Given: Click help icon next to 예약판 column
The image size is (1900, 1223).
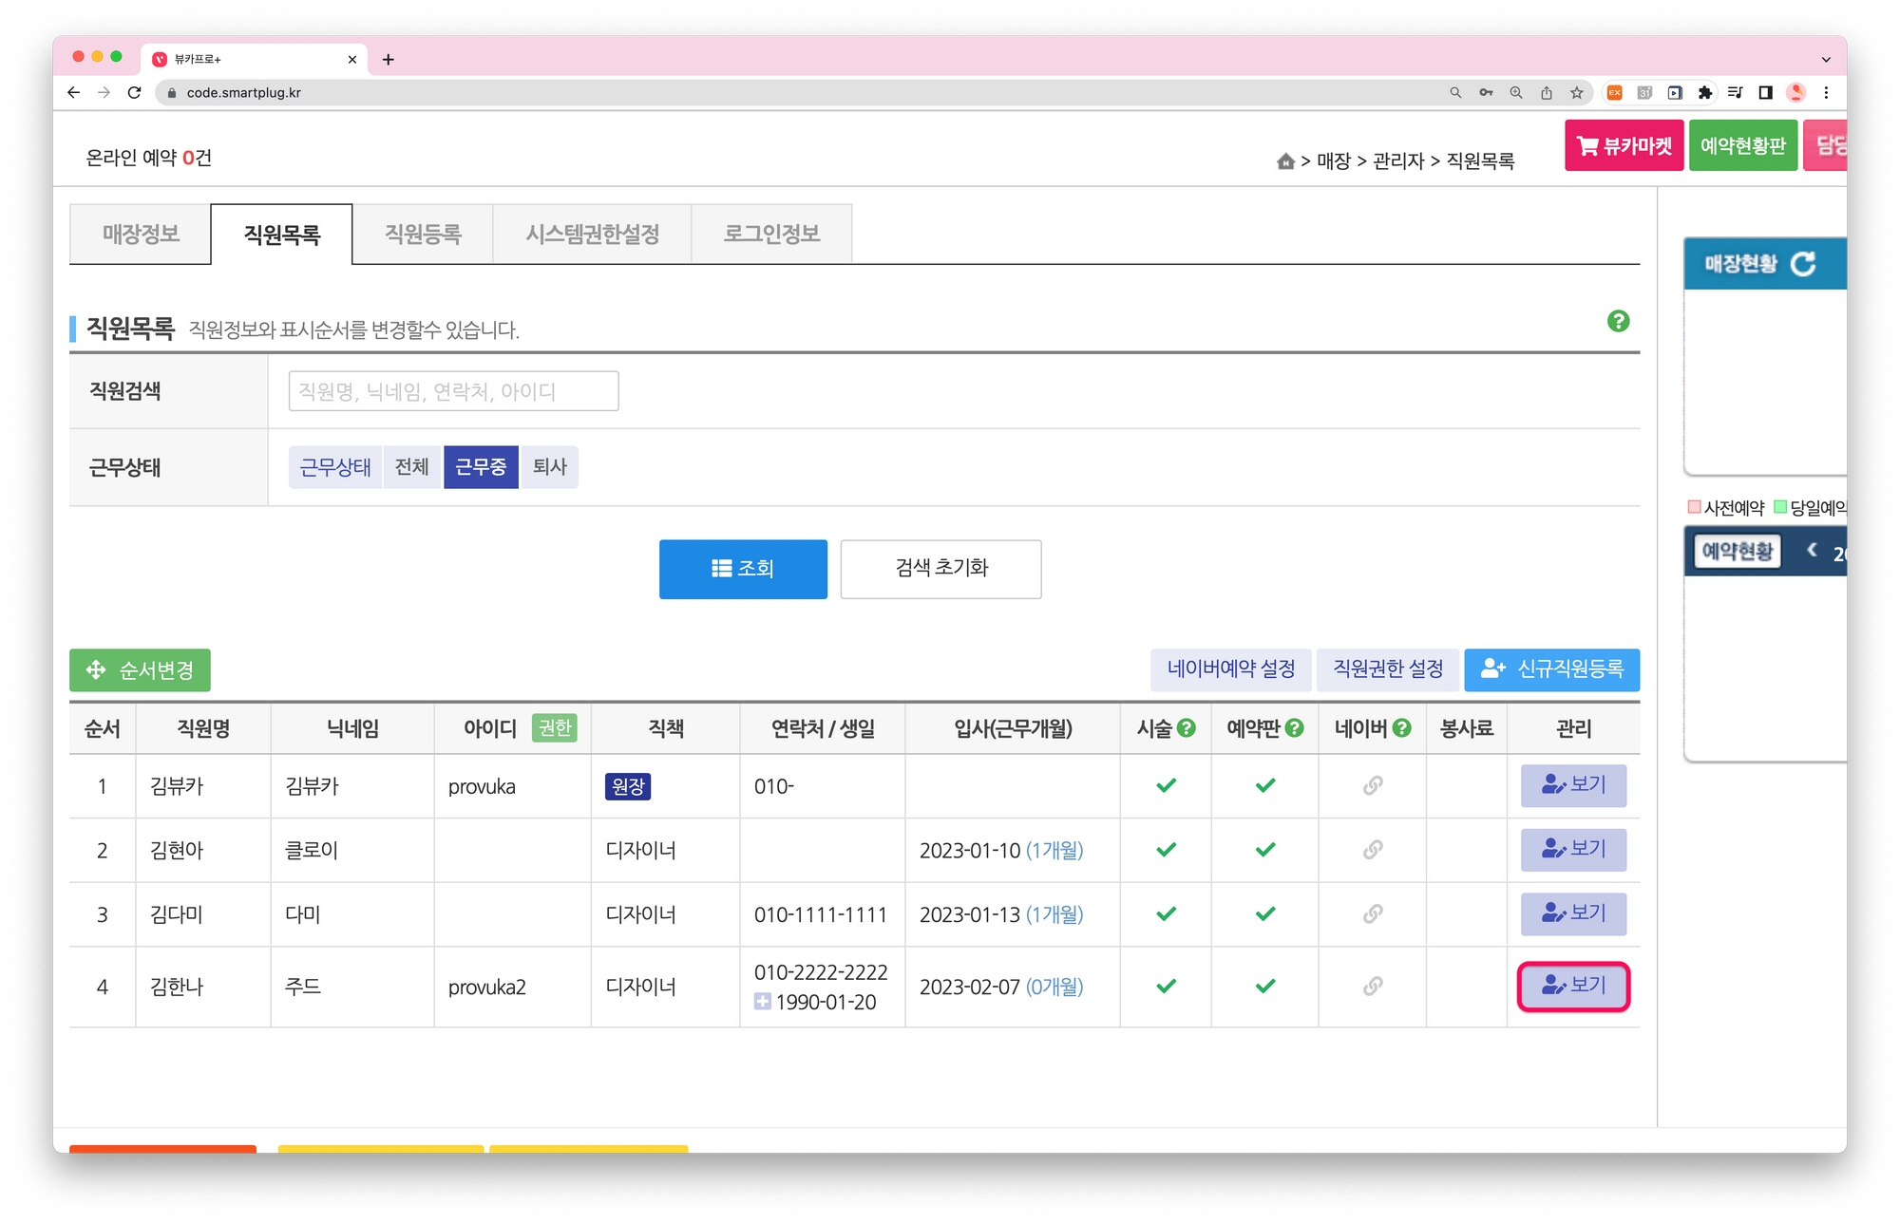Looking at the screenshot, I should coord(1294,728).
